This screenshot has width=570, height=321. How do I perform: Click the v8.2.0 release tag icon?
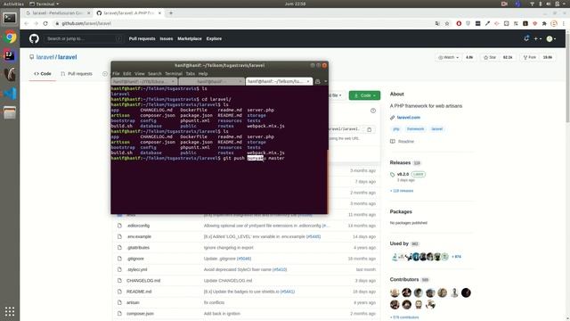click(x=392, y=175)
